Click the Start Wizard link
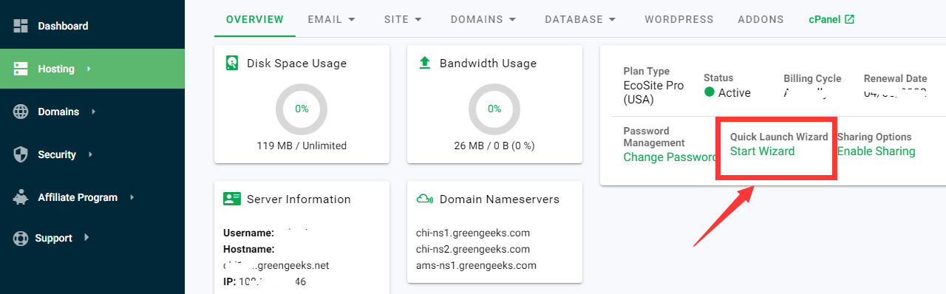The width and height of the screenshot is (946, 294). point(762,151)
